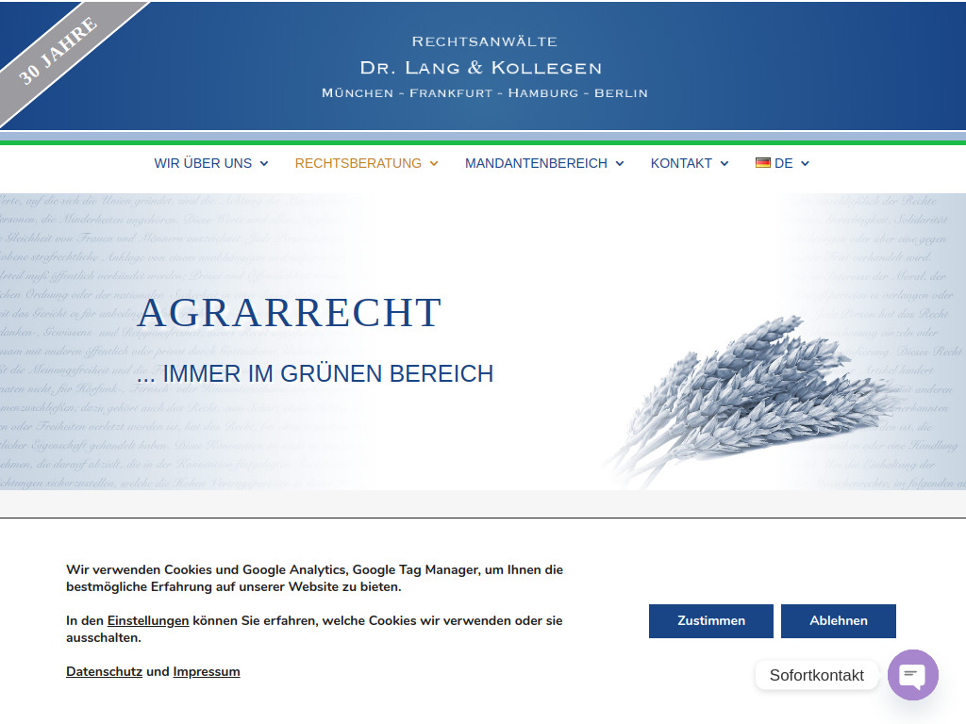Open the KONTAKT menu
The width and height of the screenshot is (966, 724).
pos(683,163)
